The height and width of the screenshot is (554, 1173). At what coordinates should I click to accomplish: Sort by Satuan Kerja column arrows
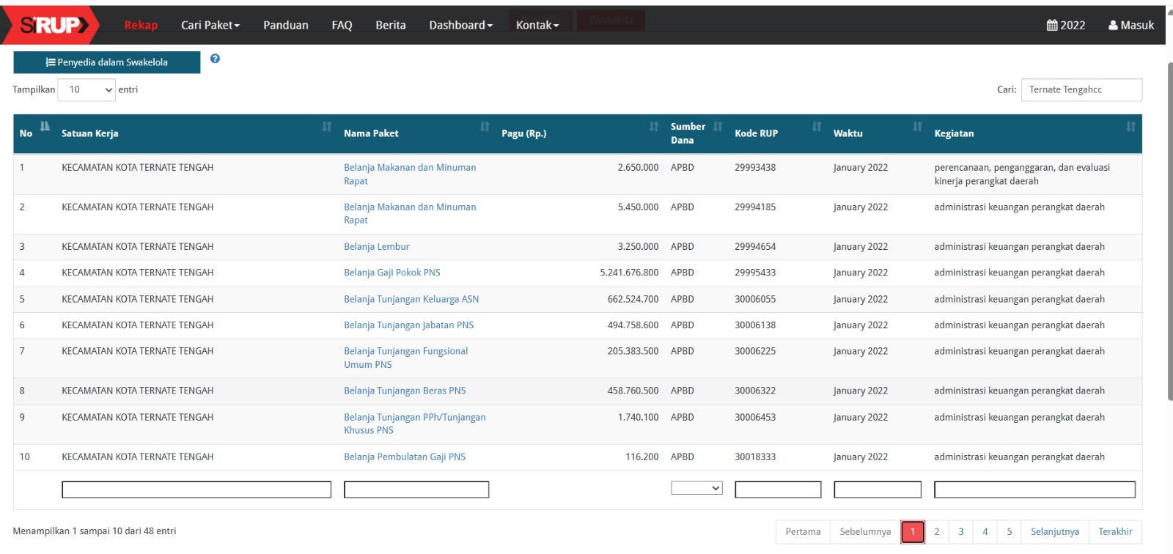tap(327, 127)
